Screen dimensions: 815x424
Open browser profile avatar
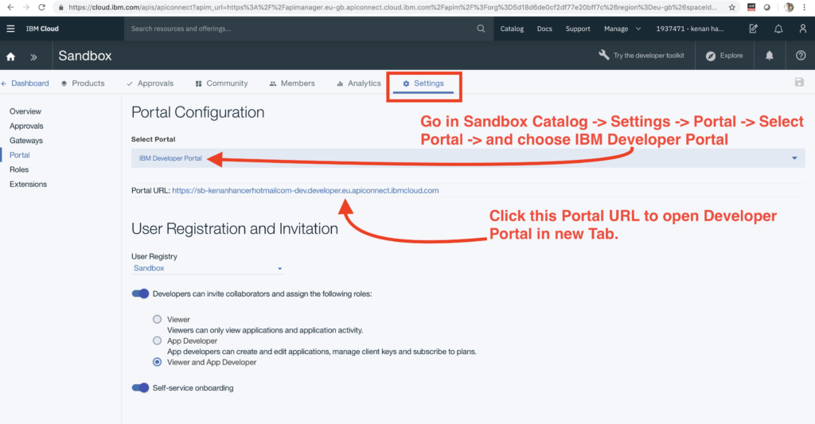point(789,7)
